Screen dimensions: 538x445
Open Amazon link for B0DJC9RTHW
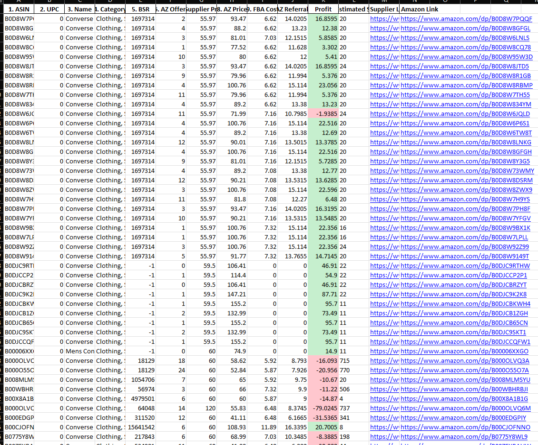click(x=465, y=266)
